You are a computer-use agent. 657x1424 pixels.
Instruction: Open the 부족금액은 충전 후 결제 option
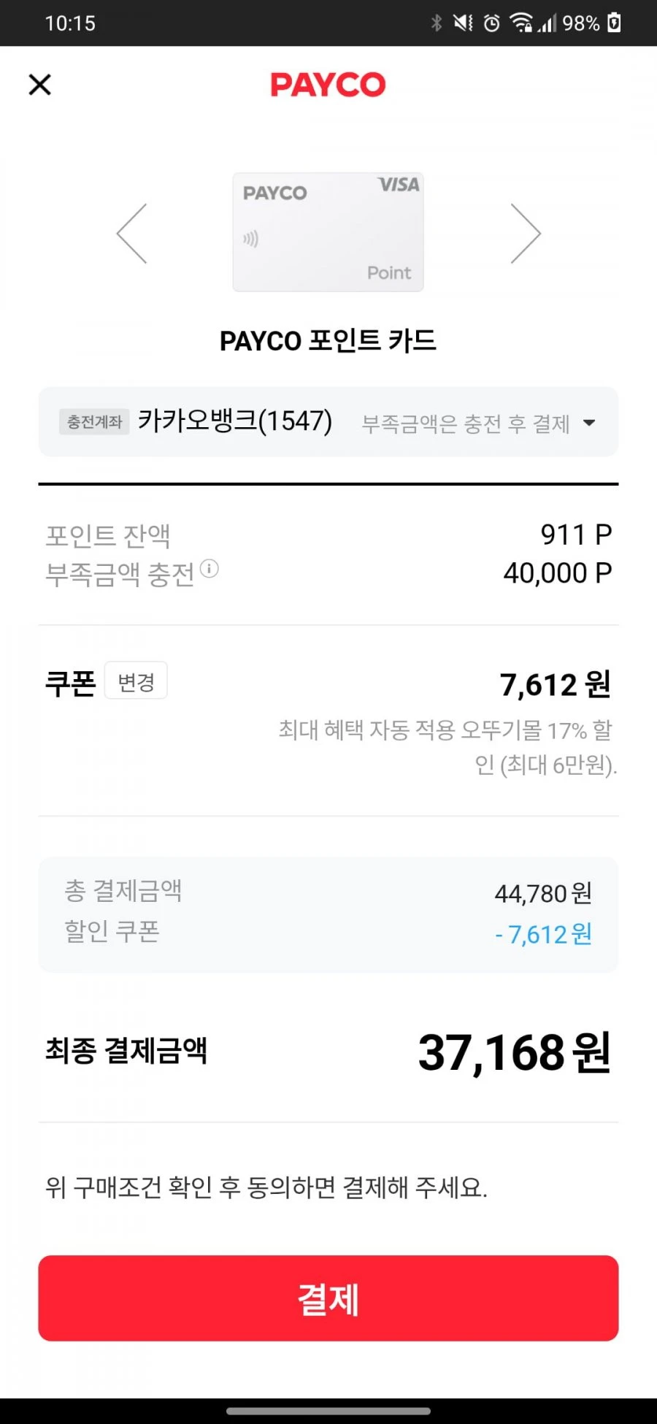(x=466, y=423)
